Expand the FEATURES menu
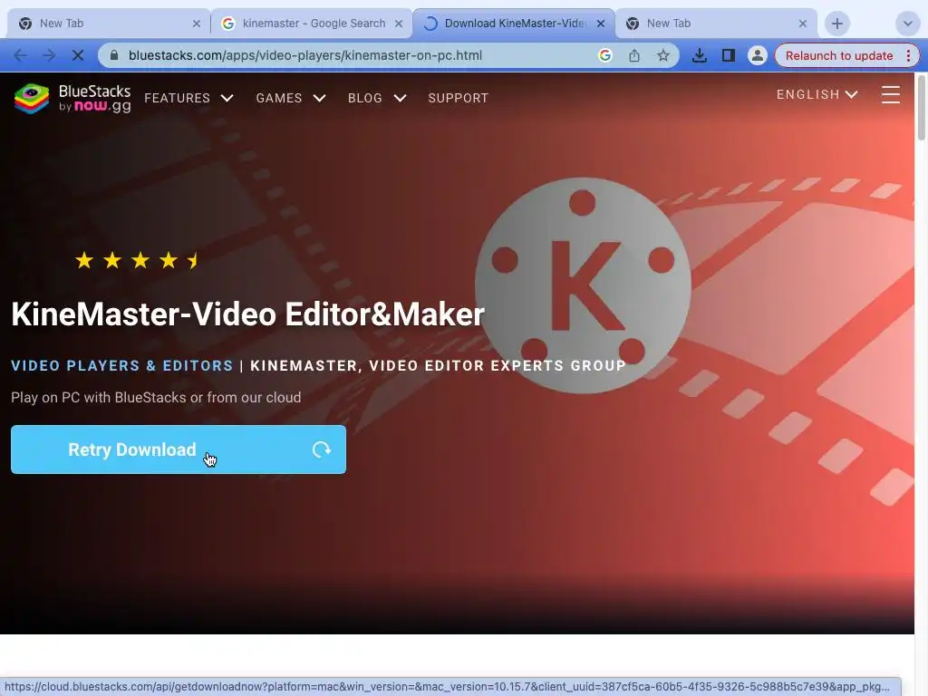The image size is (928, 696). coord(188,98)
